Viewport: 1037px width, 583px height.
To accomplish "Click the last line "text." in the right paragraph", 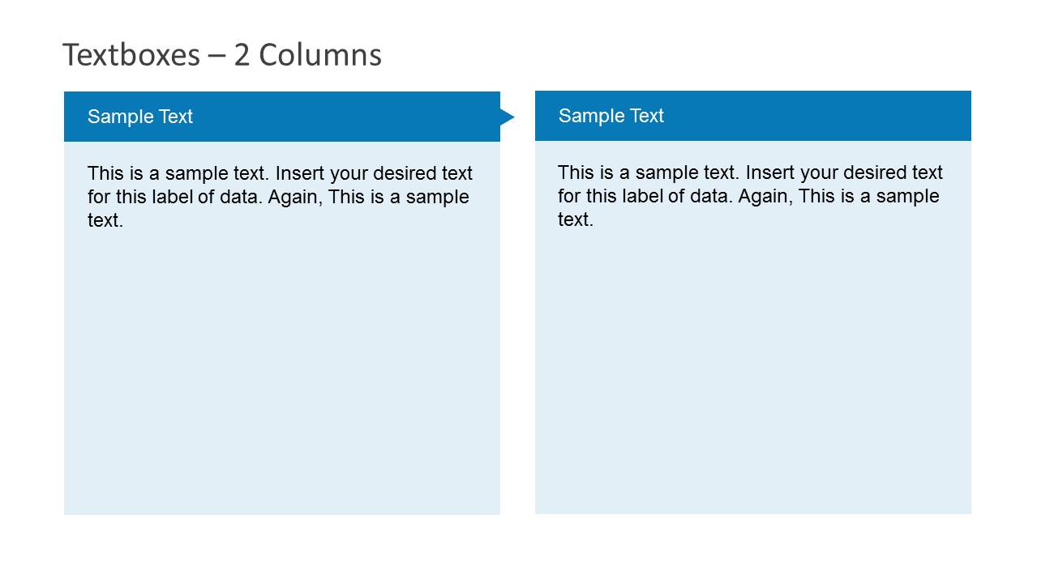I will click(x=576, y=220).
